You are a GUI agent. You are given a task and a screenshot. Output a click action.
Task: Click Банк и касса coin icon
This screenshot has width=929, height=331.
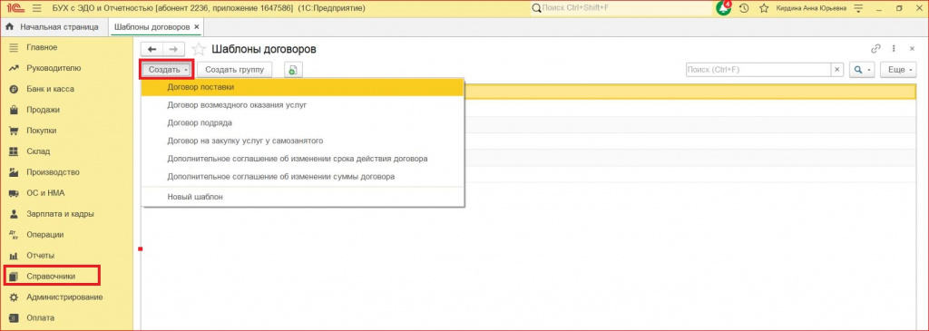(14, 89)
